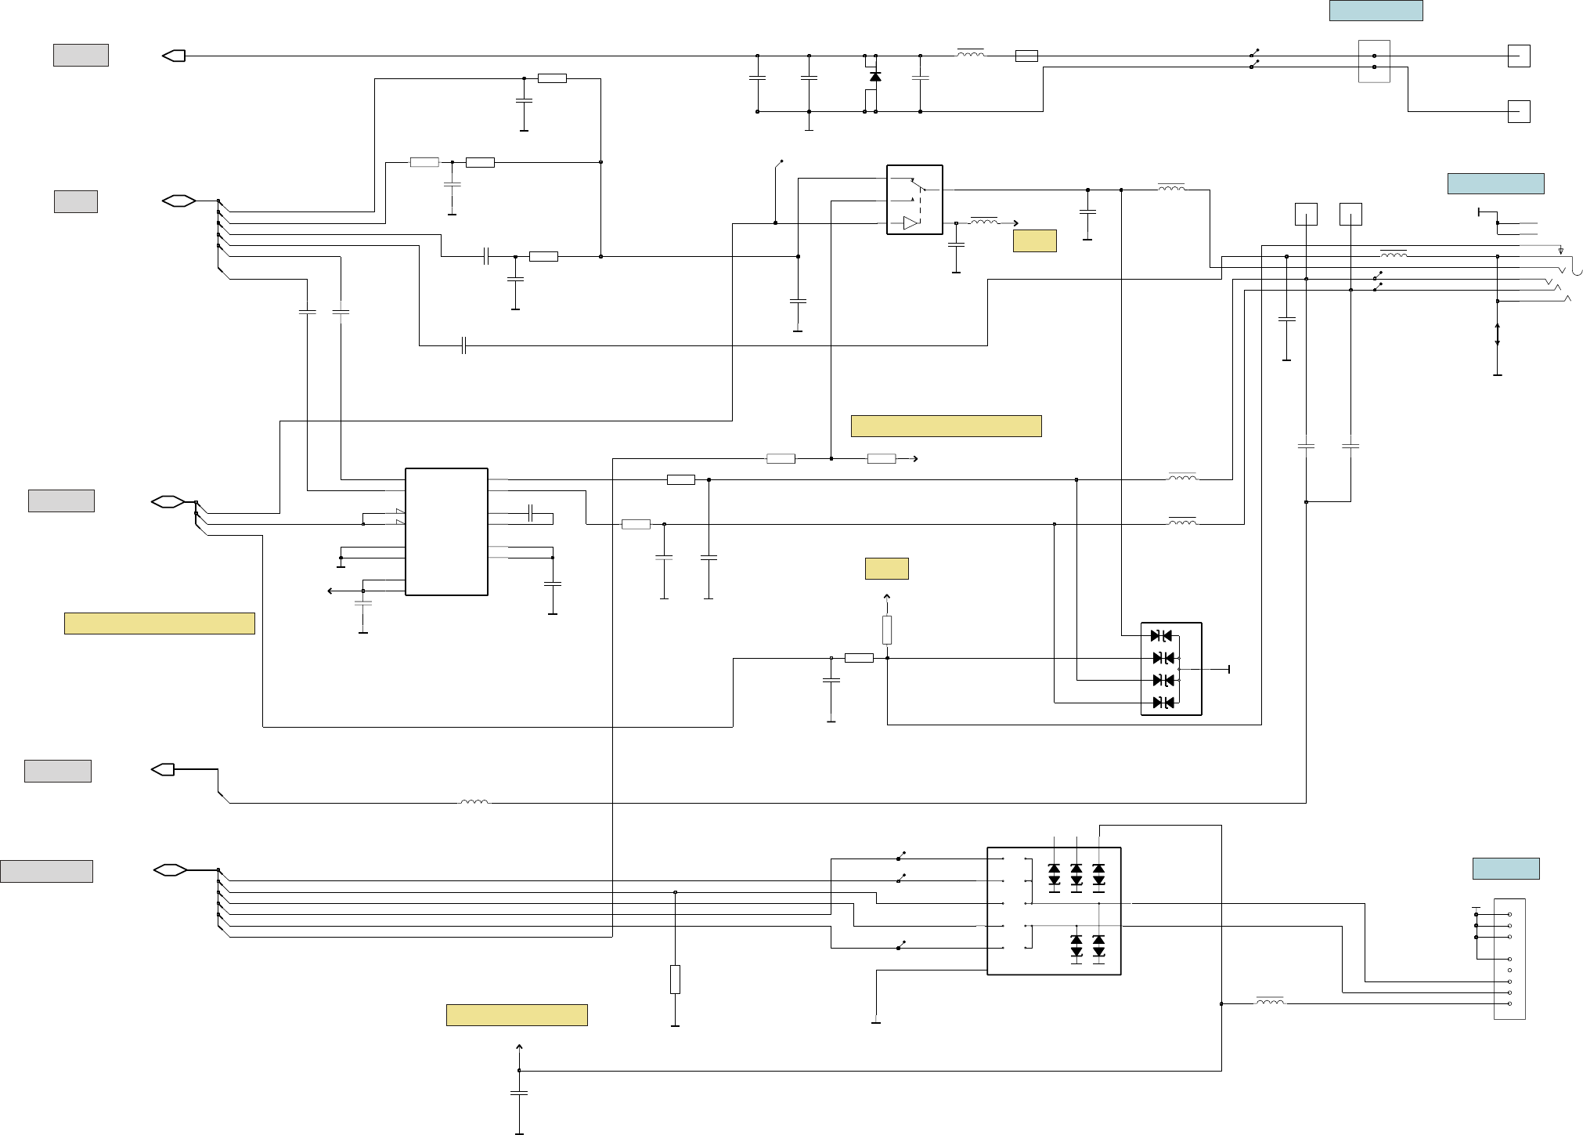Click the vertical resistor above the bottom ground symbol
The height and width of the screenshot is (1135, 1583).
[675, 979]
